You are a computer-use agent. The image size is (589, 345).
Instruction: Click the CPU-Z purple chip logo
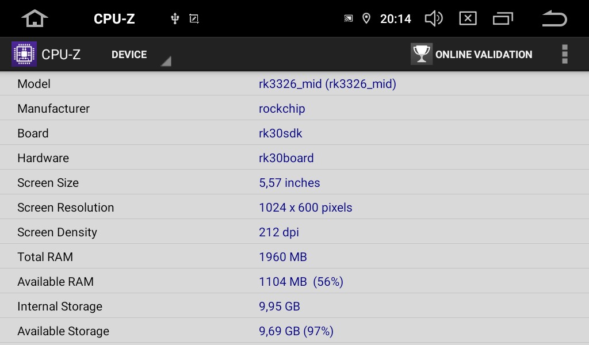point(24,54)
